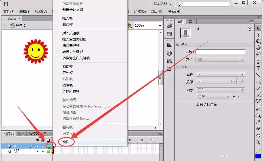Toggle lock dot of the as layer
This screenshot has width=263, height=161.
pyautogui.click(x=43, y=146)
